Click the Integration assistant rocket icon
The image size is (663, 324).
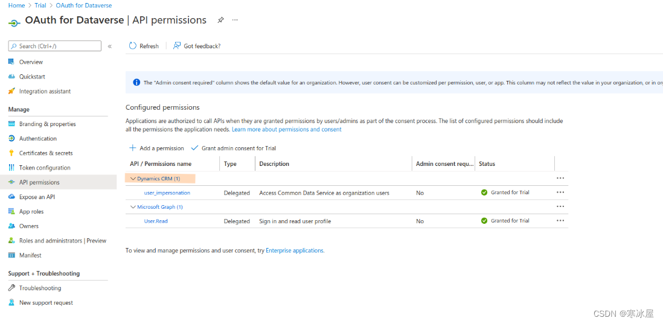(x=11, y=91)
